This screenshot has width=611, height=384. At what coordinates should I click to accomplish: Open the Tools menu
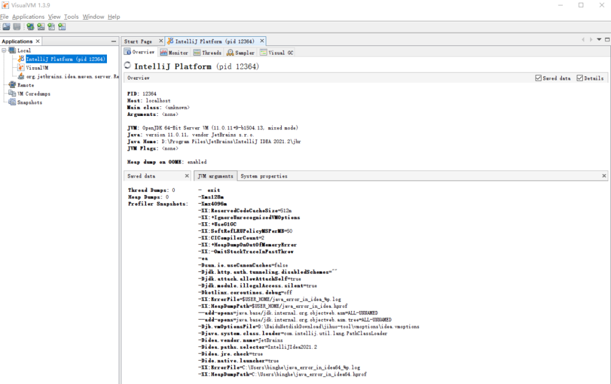71,17
